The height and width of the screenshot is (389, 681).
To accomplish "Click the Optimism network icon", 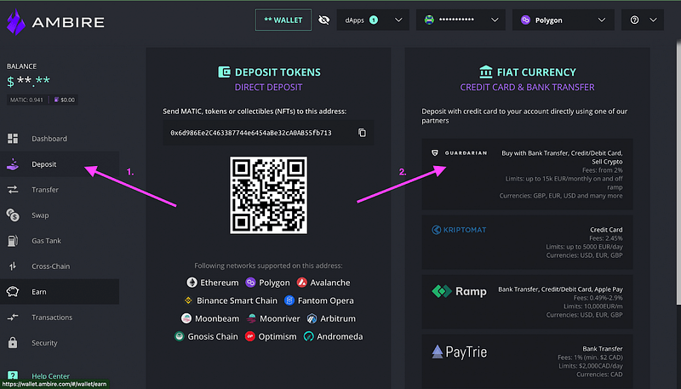I will [249, 336].
